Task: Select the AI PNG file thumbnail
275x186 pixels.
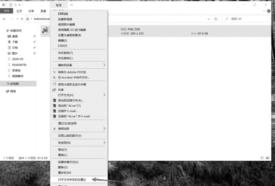Action: tap(45, 31)
